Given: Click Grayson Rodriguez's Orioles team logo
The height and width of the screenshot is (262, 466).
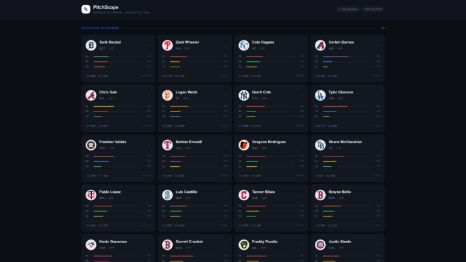Looking at the screenshot, I should [x=244, y=145].
